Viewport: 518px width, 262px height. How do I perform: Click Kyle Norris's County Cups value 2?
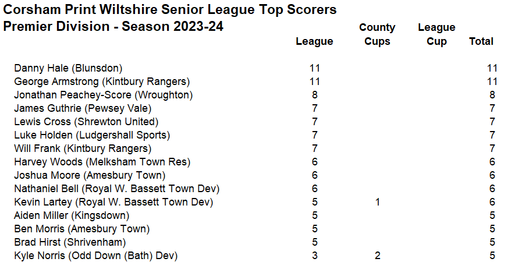[x=377, y=256]
